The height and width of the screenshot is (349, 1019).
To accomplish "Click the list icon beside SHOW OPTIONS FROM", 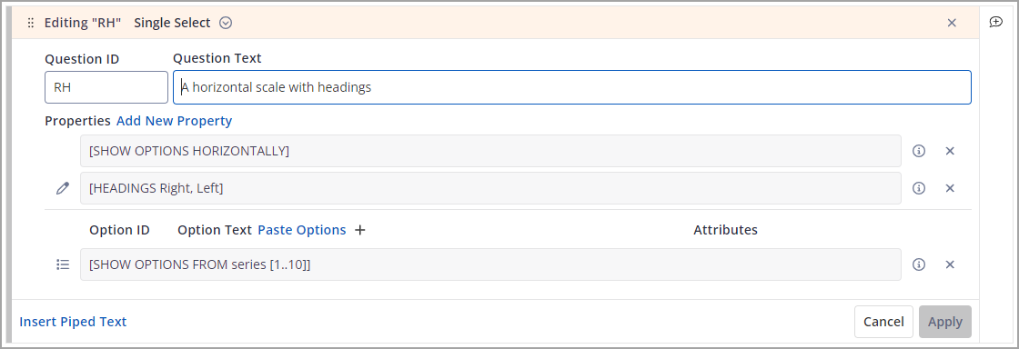I will [x=63, y=264].
